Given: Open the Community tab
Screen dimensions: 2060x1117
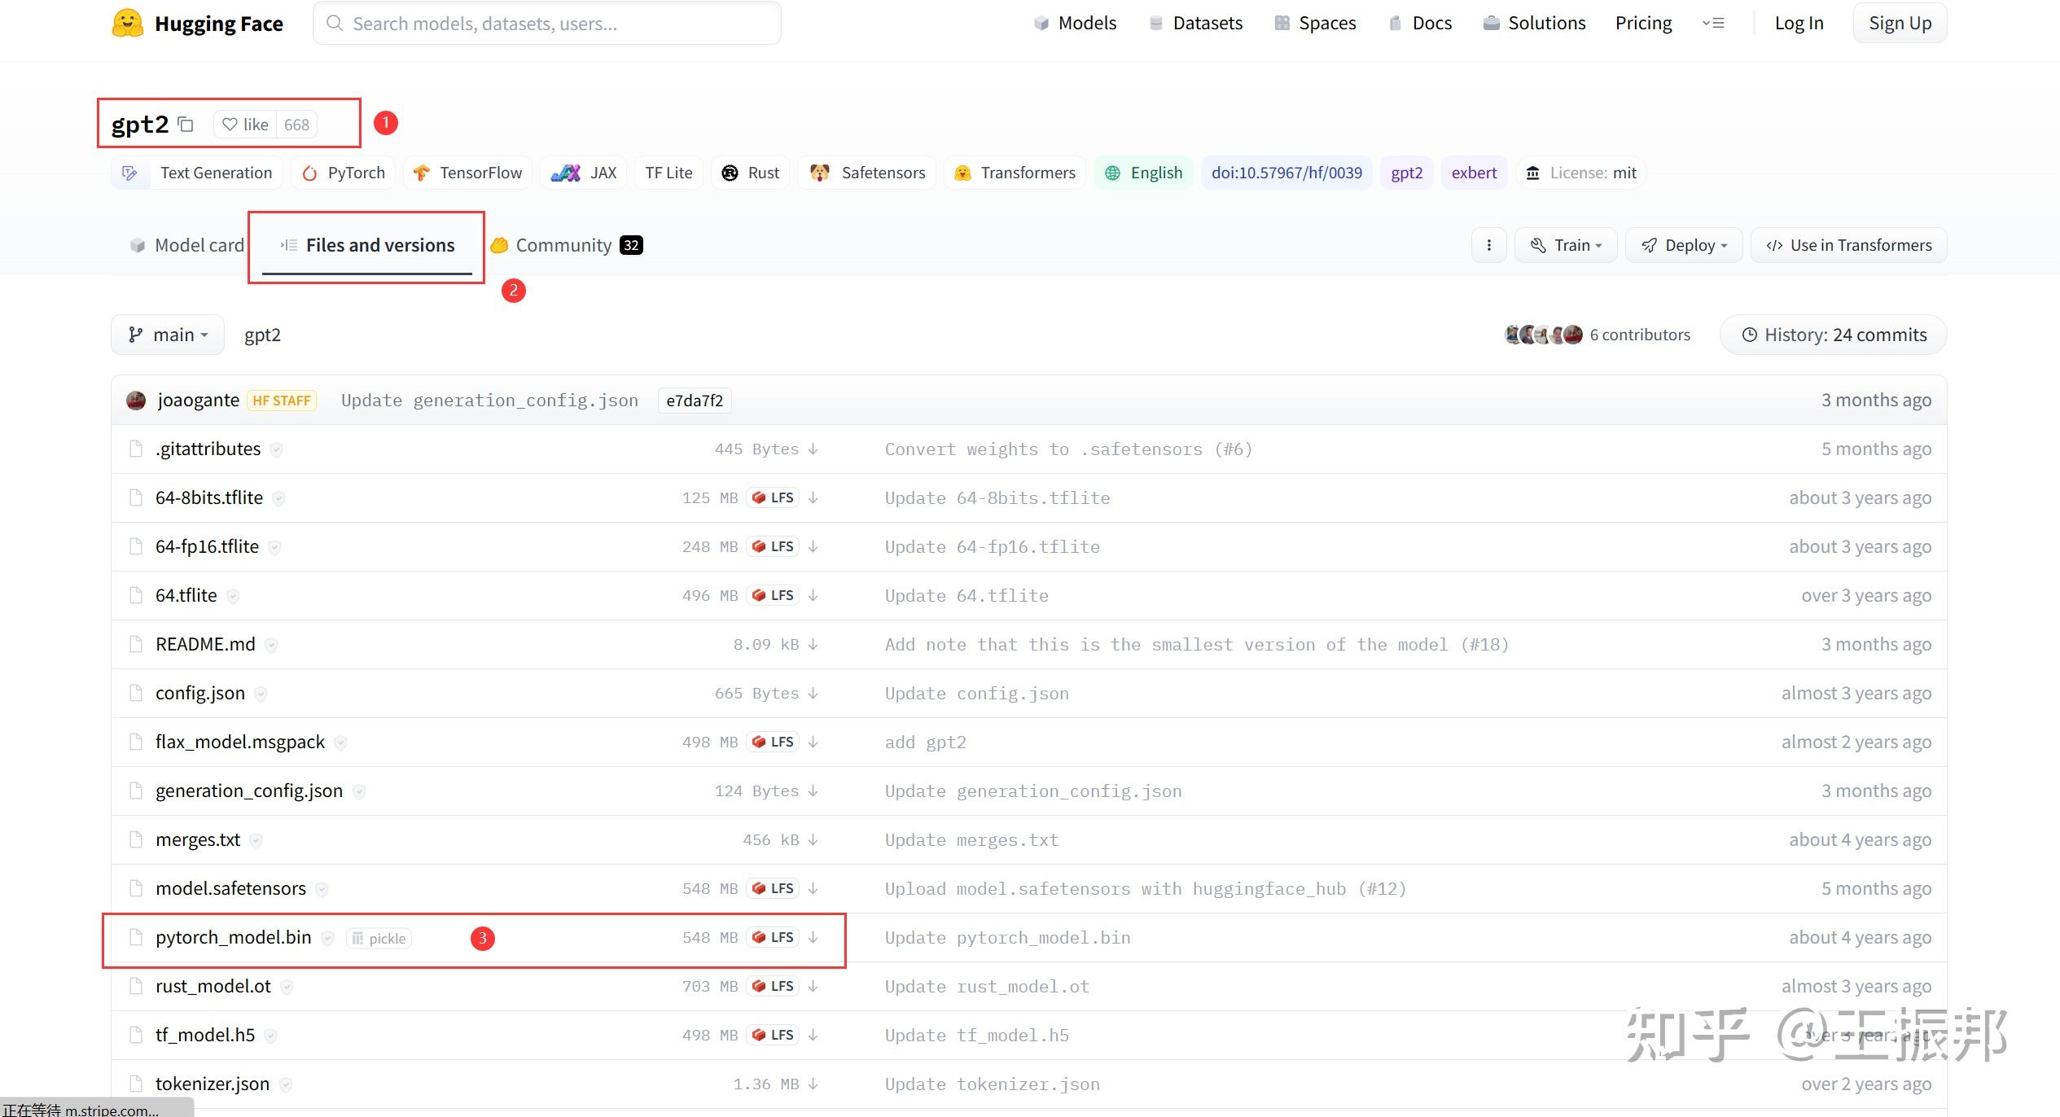Looking at the screenshot, I should pyautogui.click(x=563, y=244).
